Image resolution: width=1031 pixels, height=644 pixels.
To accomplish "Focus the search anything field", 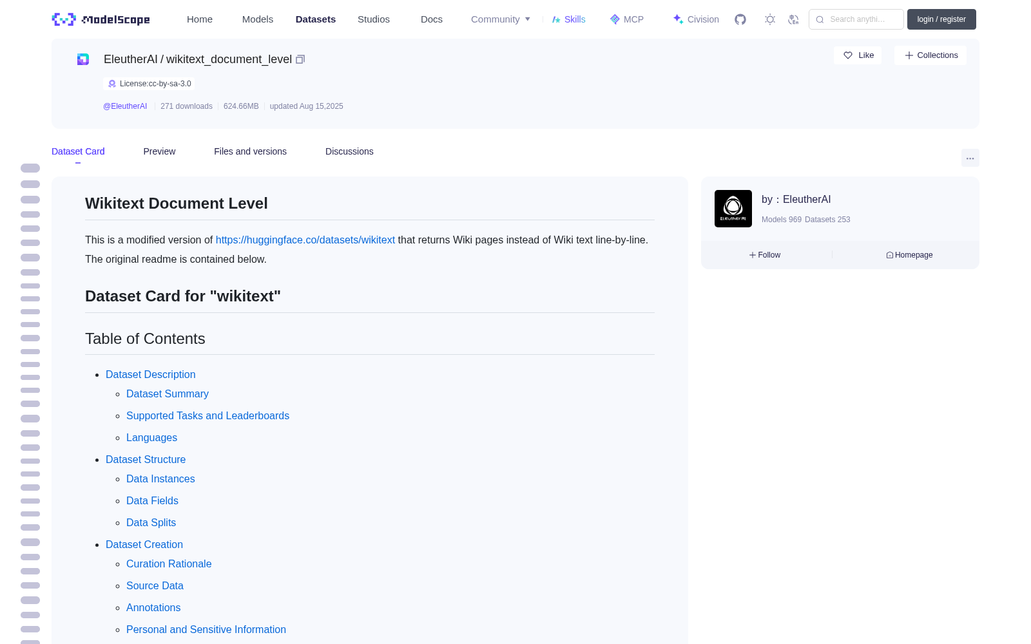I will (856, 19).
